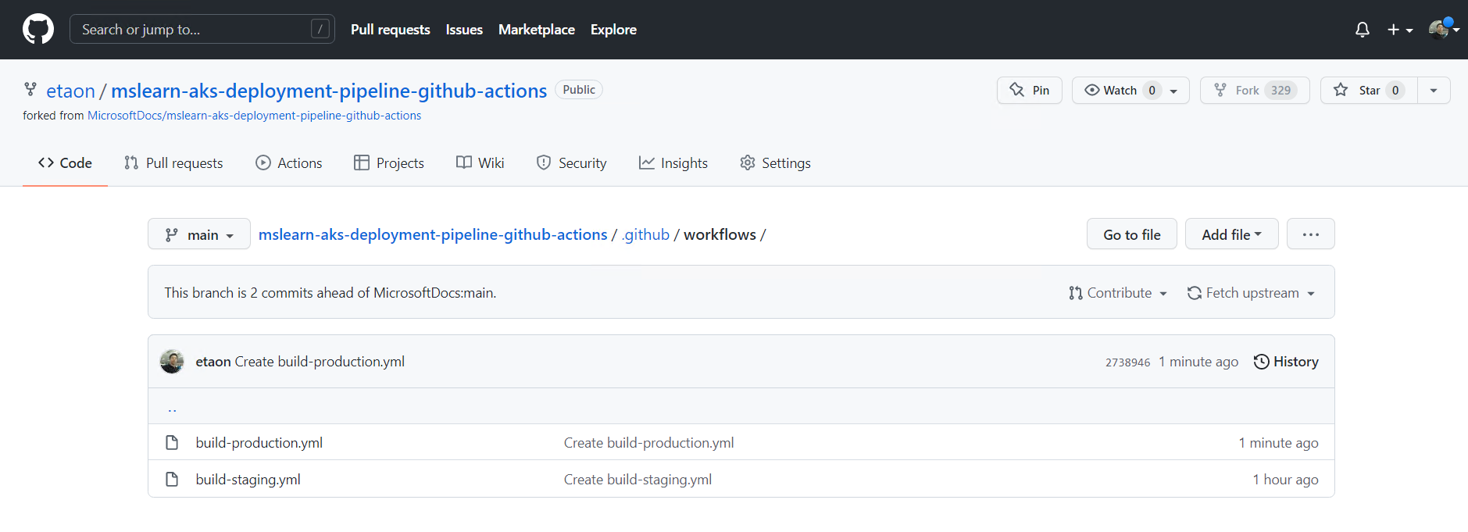
Task: Open the Create build-staging.yml commit message
Action: pyautogui.click(x=638, y=480)
